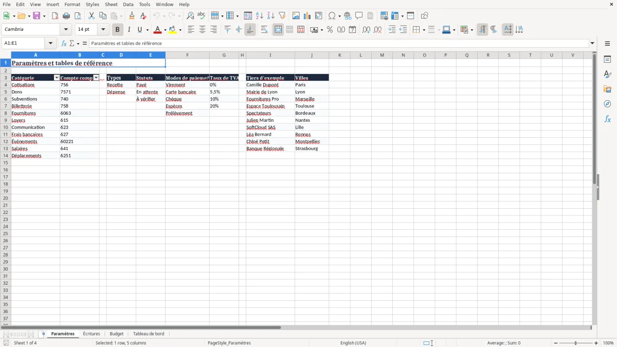Image resolution: width=617 pixels, height=347 pixels.
Task: Increase the indent
Action: coord(392,30)
